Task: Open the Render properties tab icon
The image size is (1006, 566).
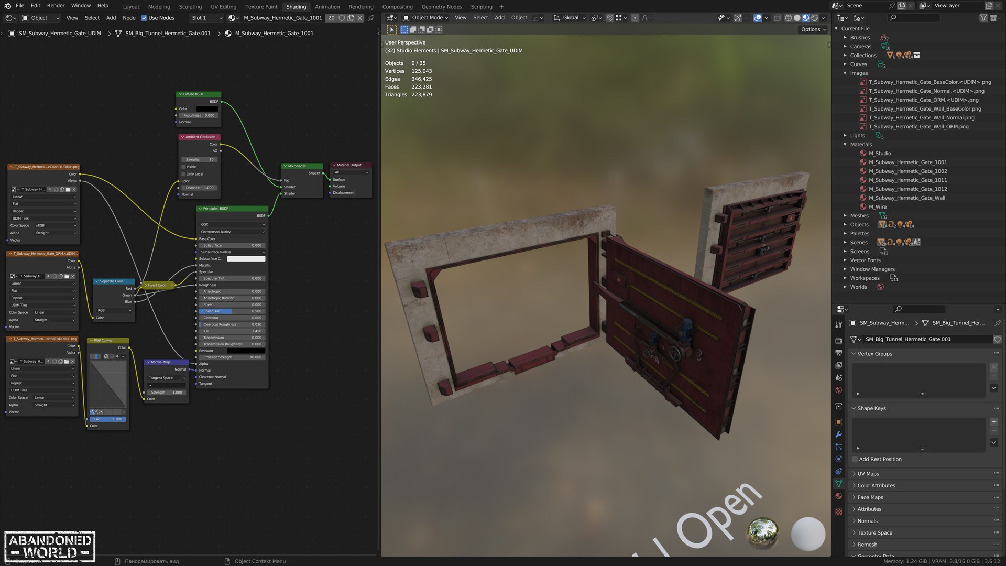Action: (839, 340)
